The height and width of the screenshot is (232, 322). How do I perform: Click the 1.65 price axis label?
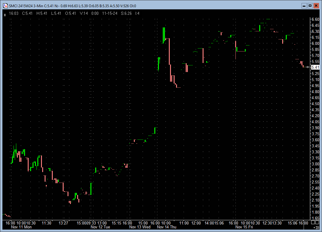click(315, 218)
